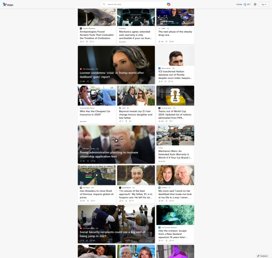
Task: Like the Social Security recipients story
Action: [81, 241]
